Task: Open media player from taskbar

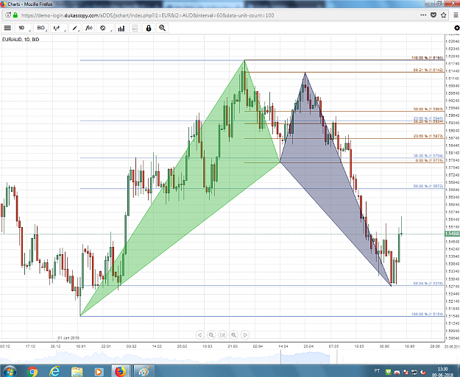Action: [99, 372]
